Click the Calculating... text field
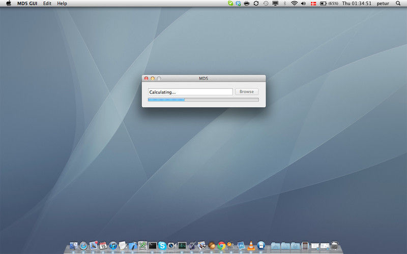Image resolution: width=407 pixels, height=254 pixels. coord(190,92)
